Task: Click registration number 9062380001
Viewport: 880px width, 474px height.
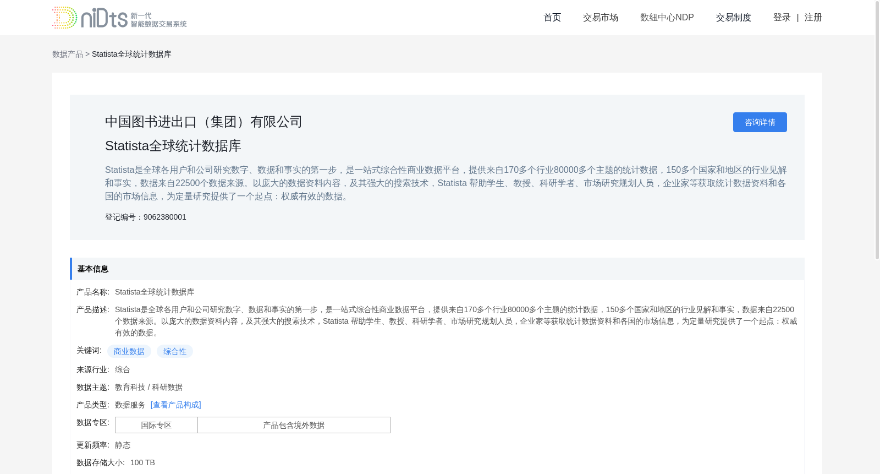Action: click(x=165, y=217)
